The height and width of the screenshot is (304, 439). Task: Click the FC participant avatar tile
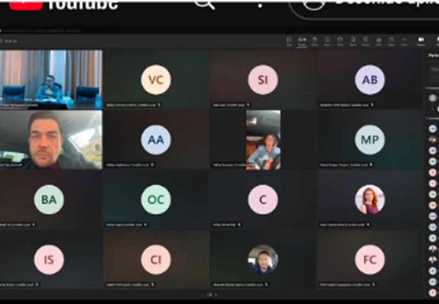pos(369,260)
